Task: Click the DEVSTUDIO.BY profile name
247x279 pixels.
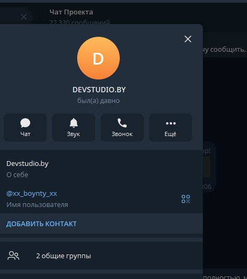Action: tap(99, 90)
